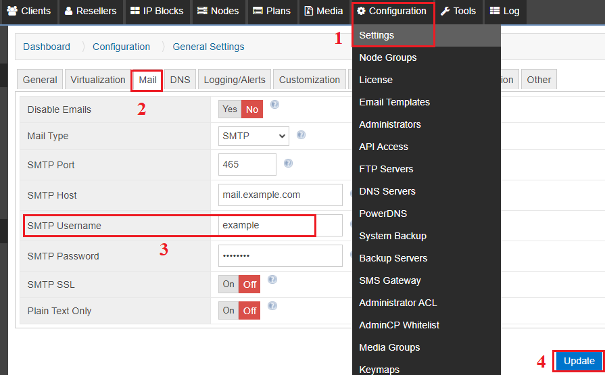Click the Configuration gear icon
The image size is (605, 375).
tap(361, 11)
